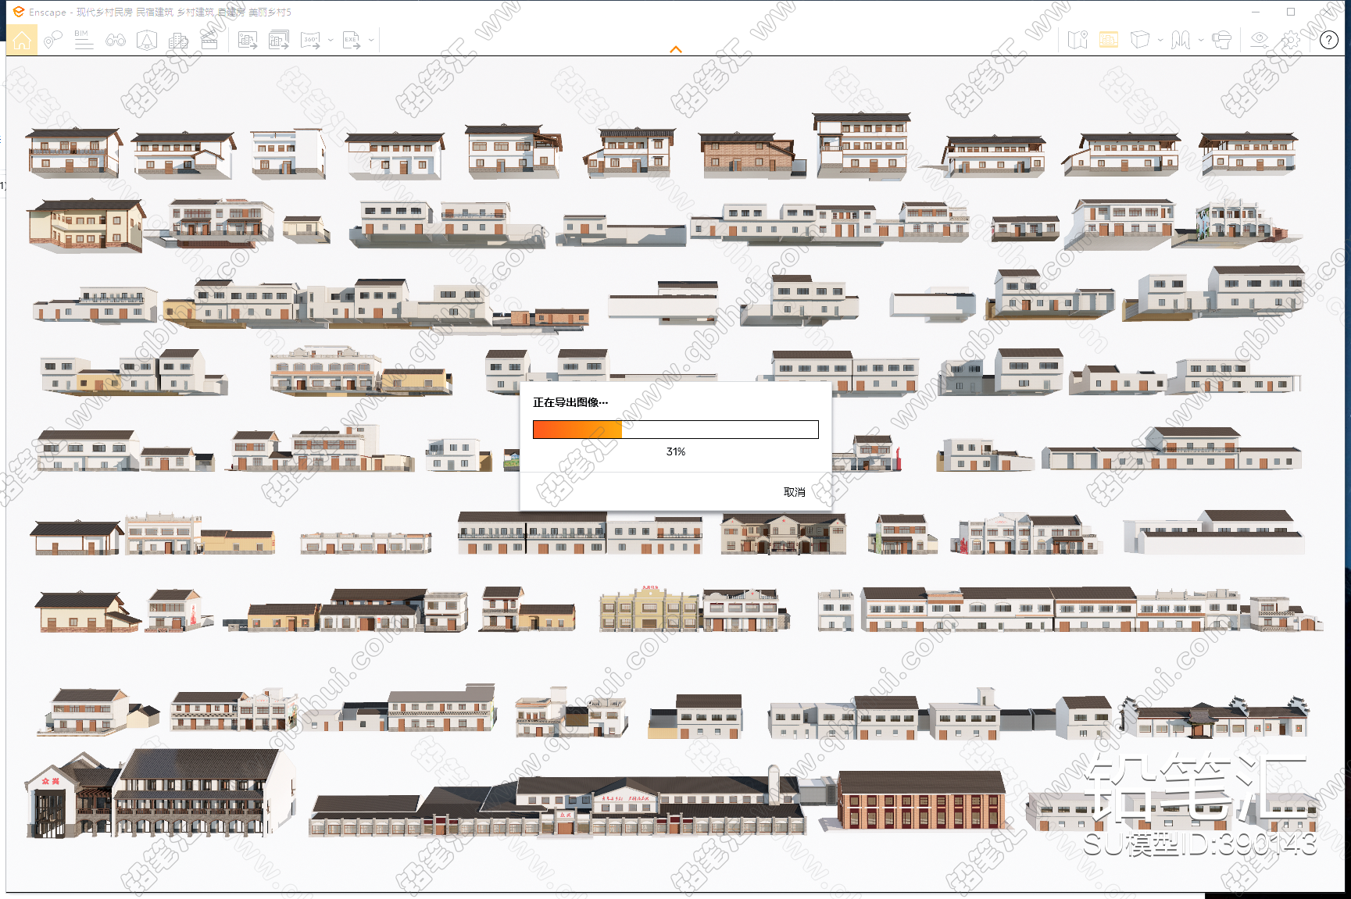Click the single screenshot export icon
1351x899 pixels.
[248, 40]
